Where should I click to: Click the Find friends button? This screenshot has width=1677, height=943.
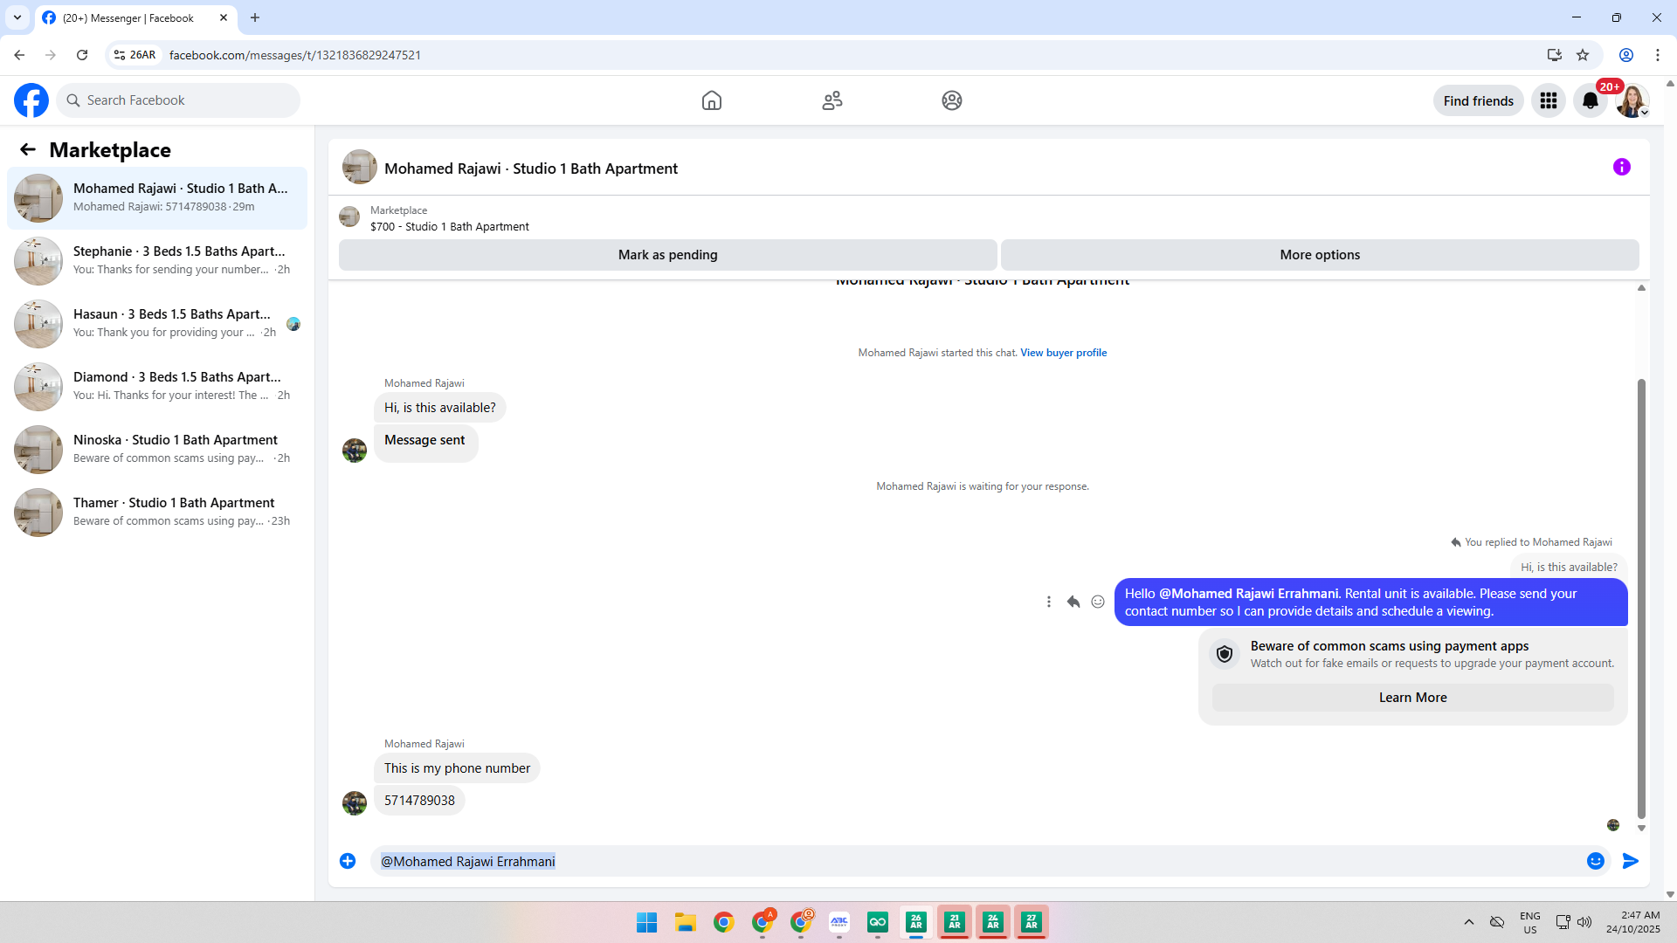[1479, 100]
